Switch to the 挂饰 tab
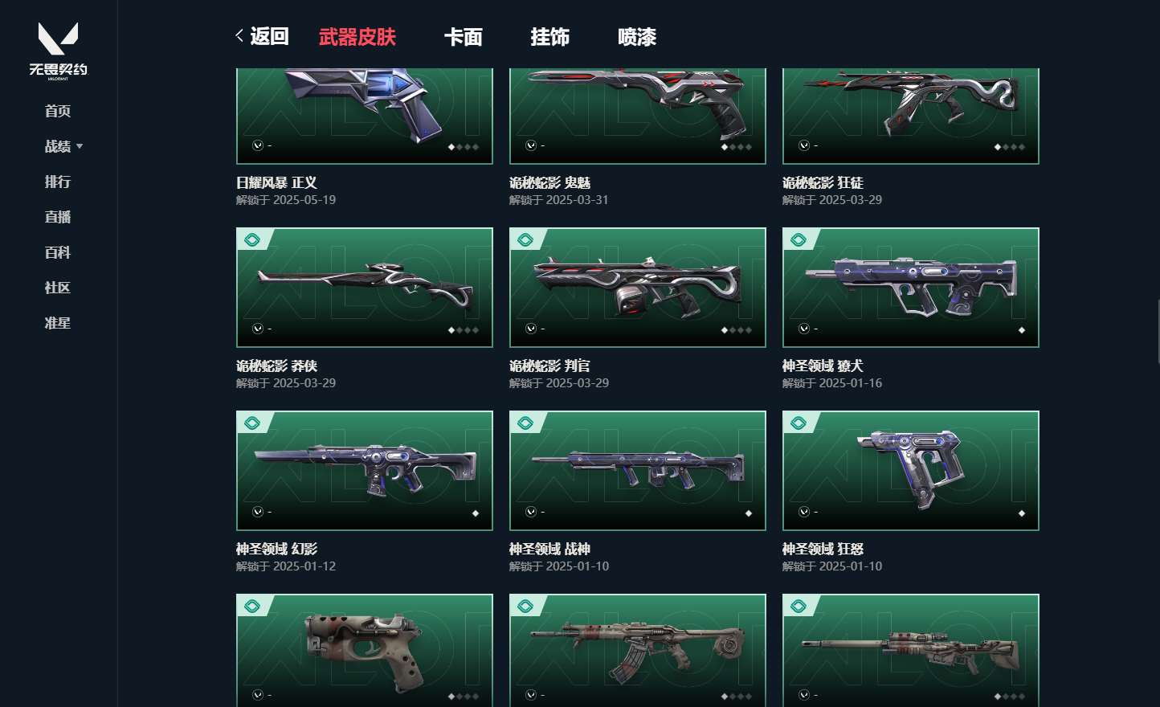Screen dimensions: 1160x707 [550, 37]
